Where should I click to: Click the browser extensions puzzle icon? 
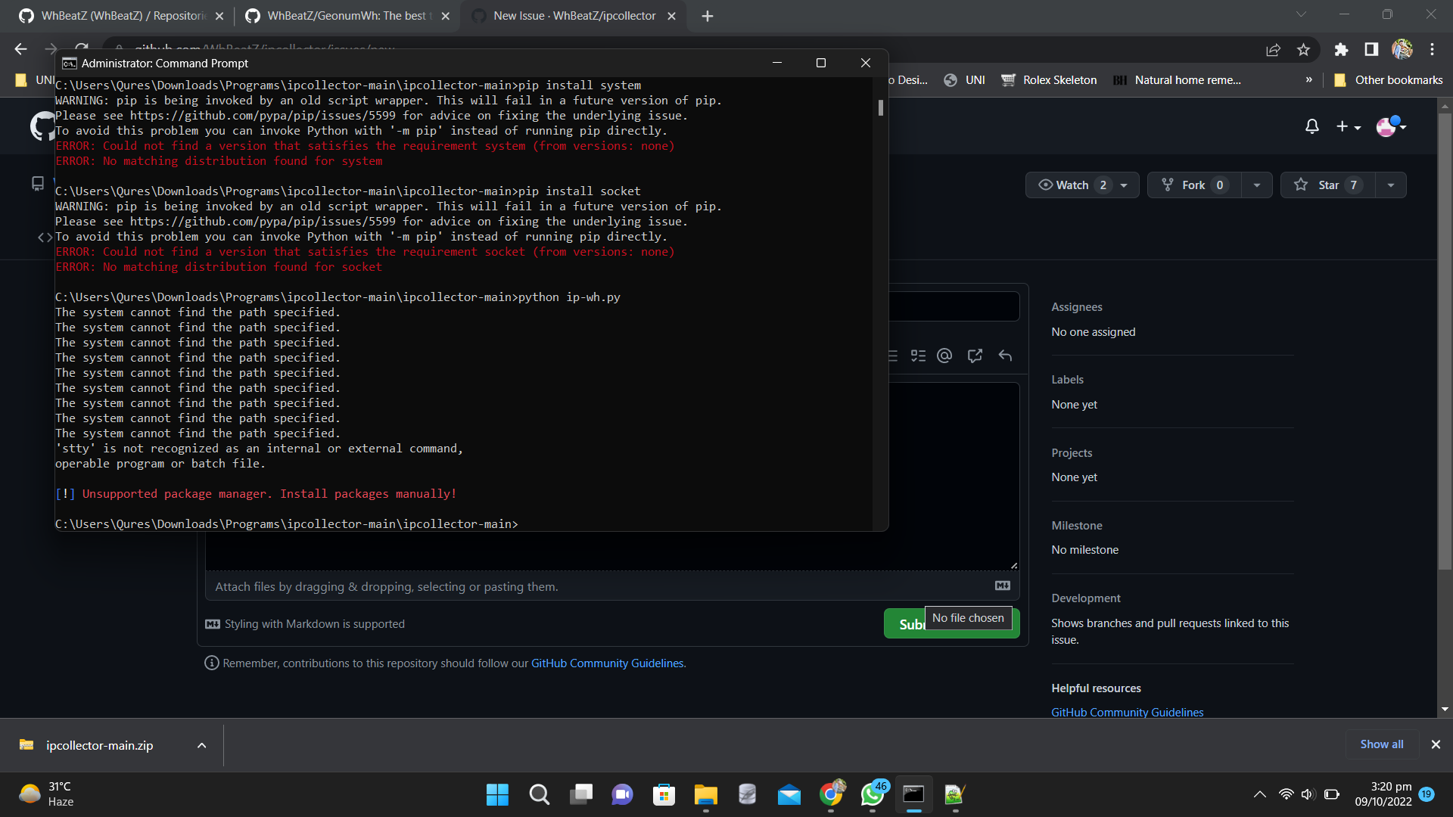pyautogui.click(x=1341, y=49)
